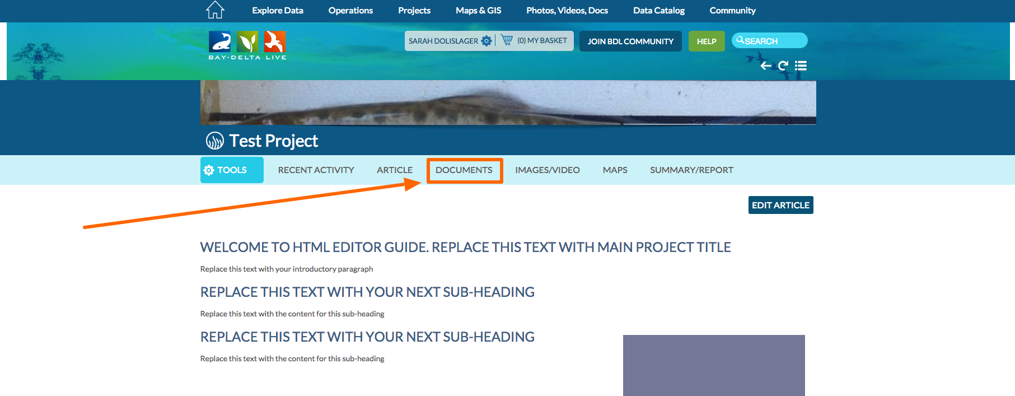Switch to the Documents tab
This screenshot has height=396, width=1015.
point(464,170)
